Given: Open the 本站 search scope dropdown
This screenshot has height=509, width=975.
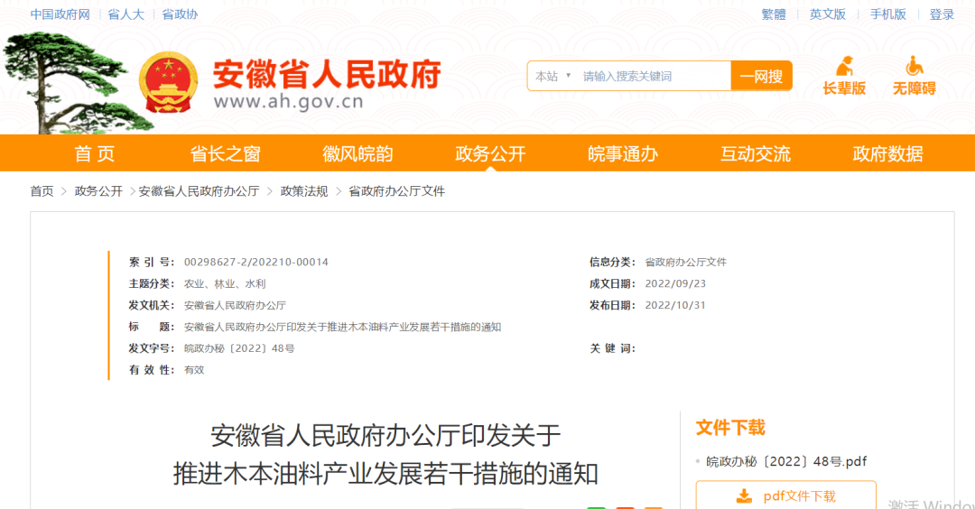Looking at the screenshot, I should pos(552,77).
